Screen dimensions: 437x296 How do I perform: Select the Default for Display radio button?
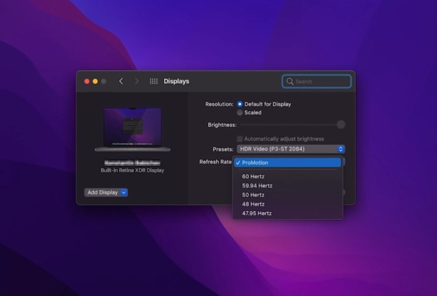pyautogui.click(x=240, y=104)
